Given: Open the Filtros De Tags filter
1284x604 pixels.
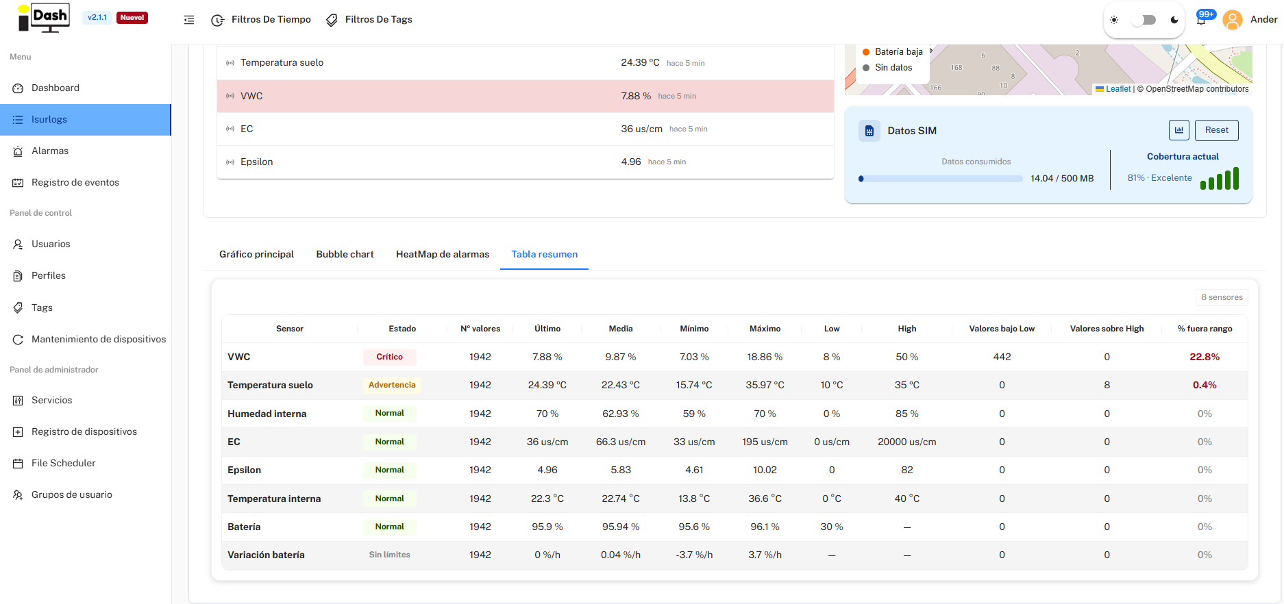Looking at the screenshot, I should (369, 20).
